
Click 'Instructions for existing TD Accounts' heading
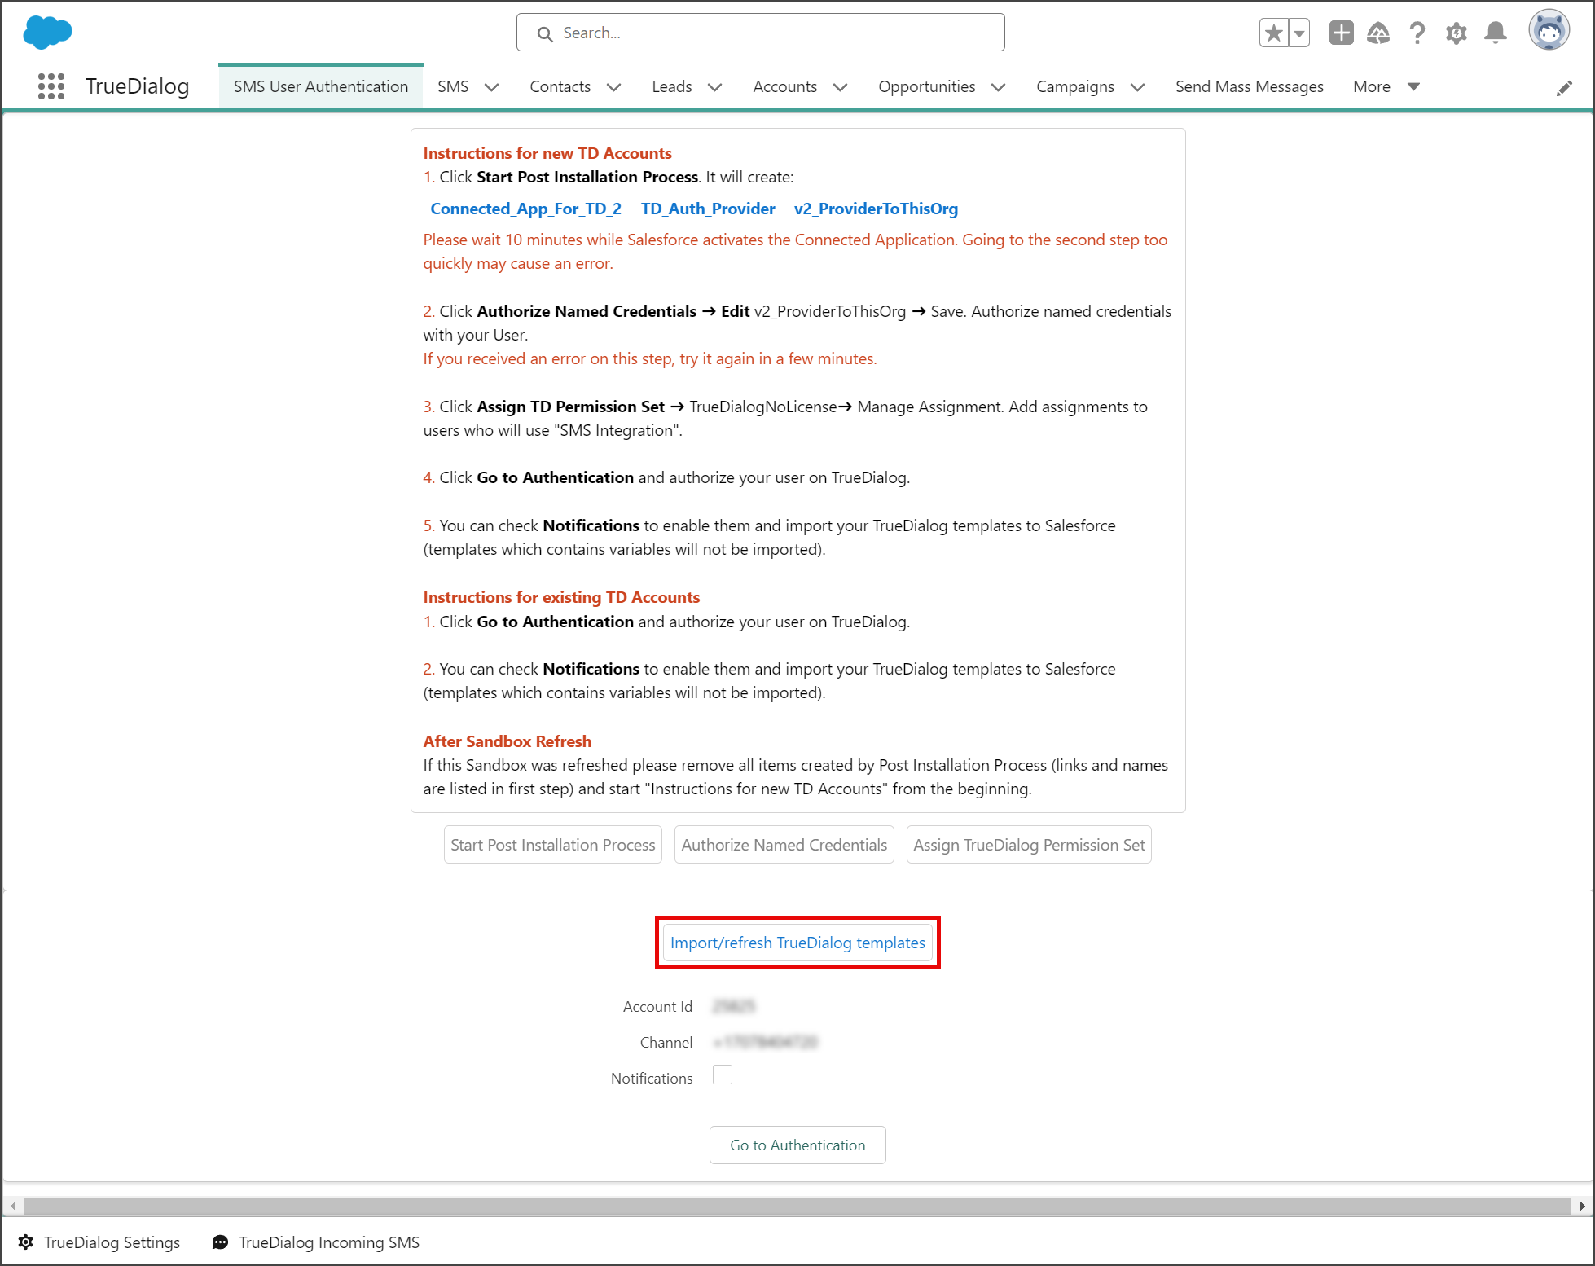561,597
